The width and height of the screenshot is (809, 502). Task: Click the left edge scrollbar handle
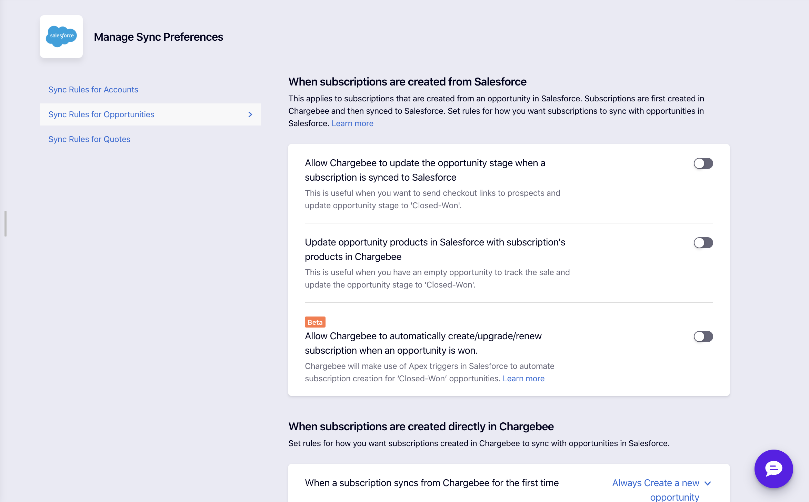point(6,224)
